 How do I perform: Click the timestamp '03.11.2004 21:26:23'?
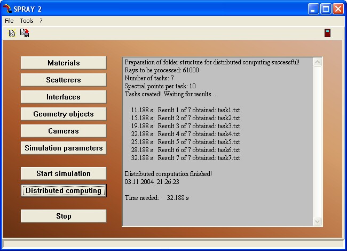(x=152, y=182)
